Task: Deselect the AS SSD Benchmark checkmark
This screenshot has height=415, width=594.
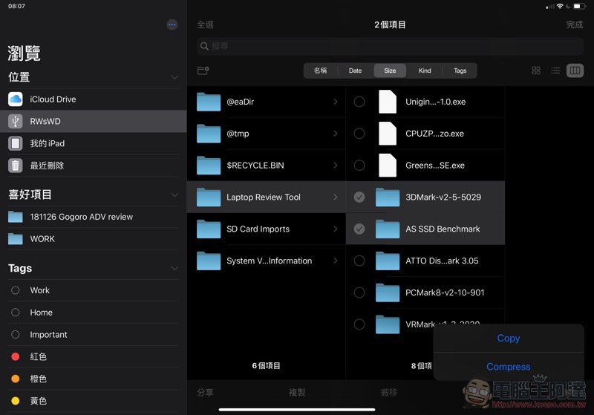Action: coord(359,229)
